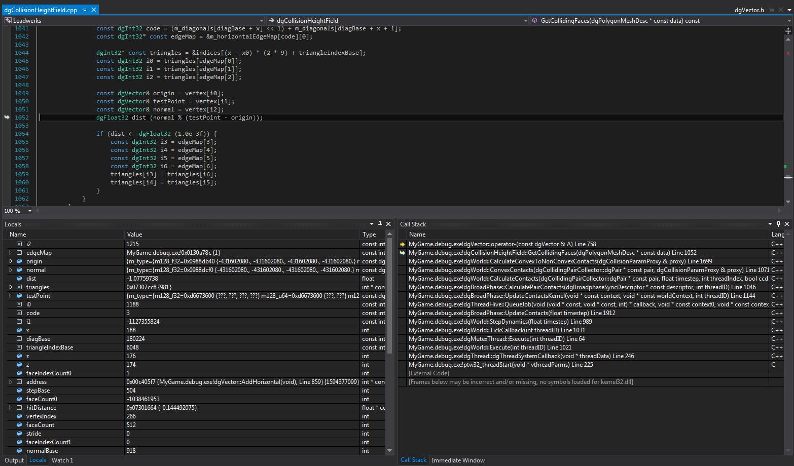Click the editor split-view handle icon

(x=788, y=31)
